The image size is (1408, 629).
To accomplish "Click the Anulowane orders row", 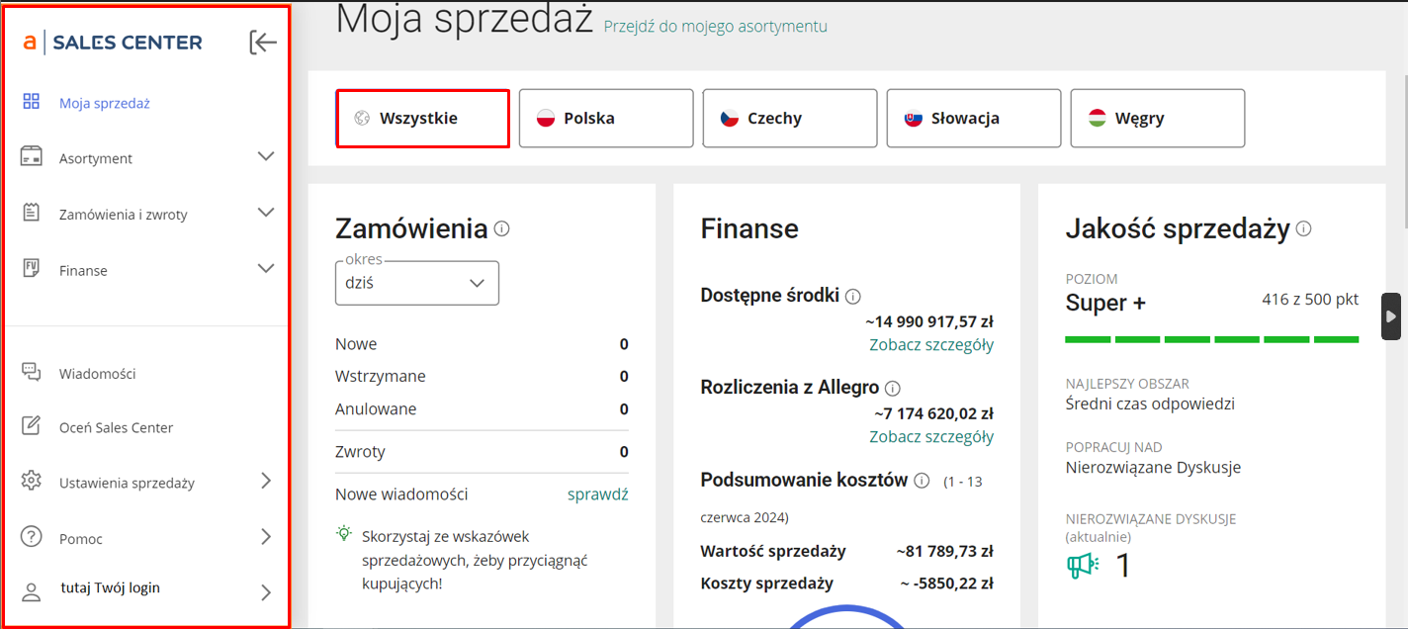I will [x=482, y=408].
